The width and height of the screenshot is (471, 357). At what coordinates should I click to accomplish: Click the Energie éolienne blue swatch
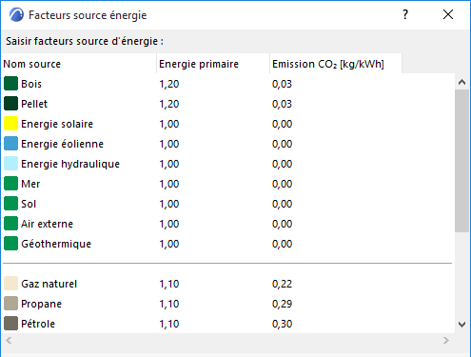point(10,144)
